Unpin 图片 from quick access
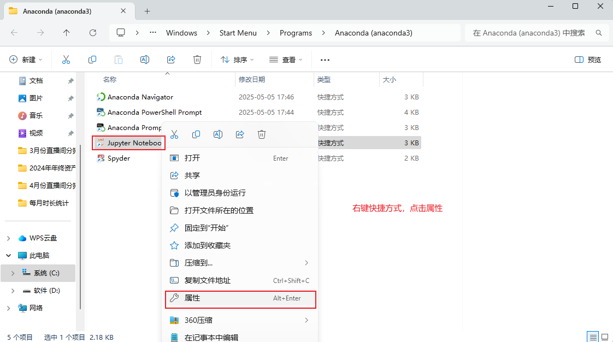613x342 pixels. [x=70, y=98]
